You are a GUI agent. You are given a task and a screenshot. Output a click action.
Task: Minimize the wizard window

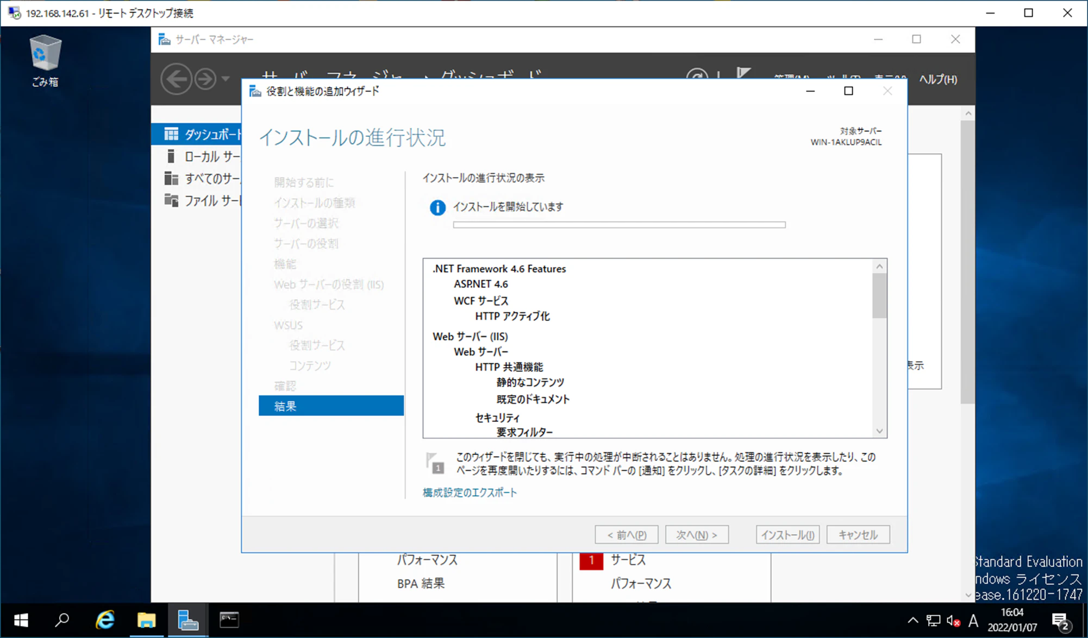coord(810,91)
